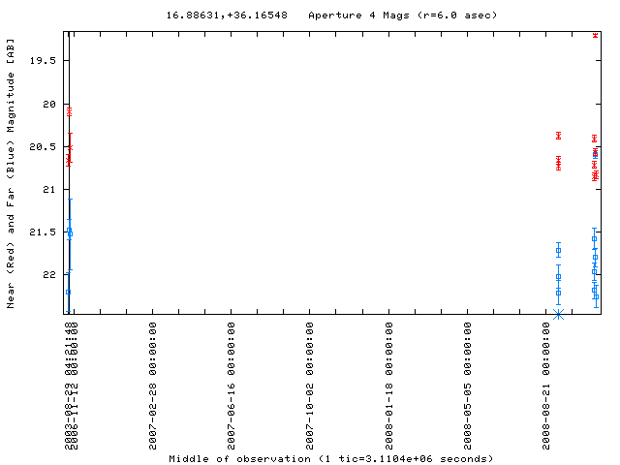The image size is (620, 465).
Task: Click the date label "2007-06-16 00:00:00"
Action: (x=232, y=386)
